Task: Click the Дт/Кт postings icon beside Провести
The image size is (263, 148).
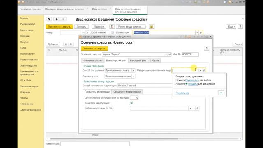Action: tap(112, 27)
